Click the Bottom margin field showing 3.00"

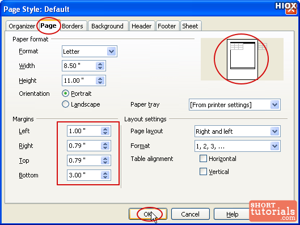click(84, 175)
